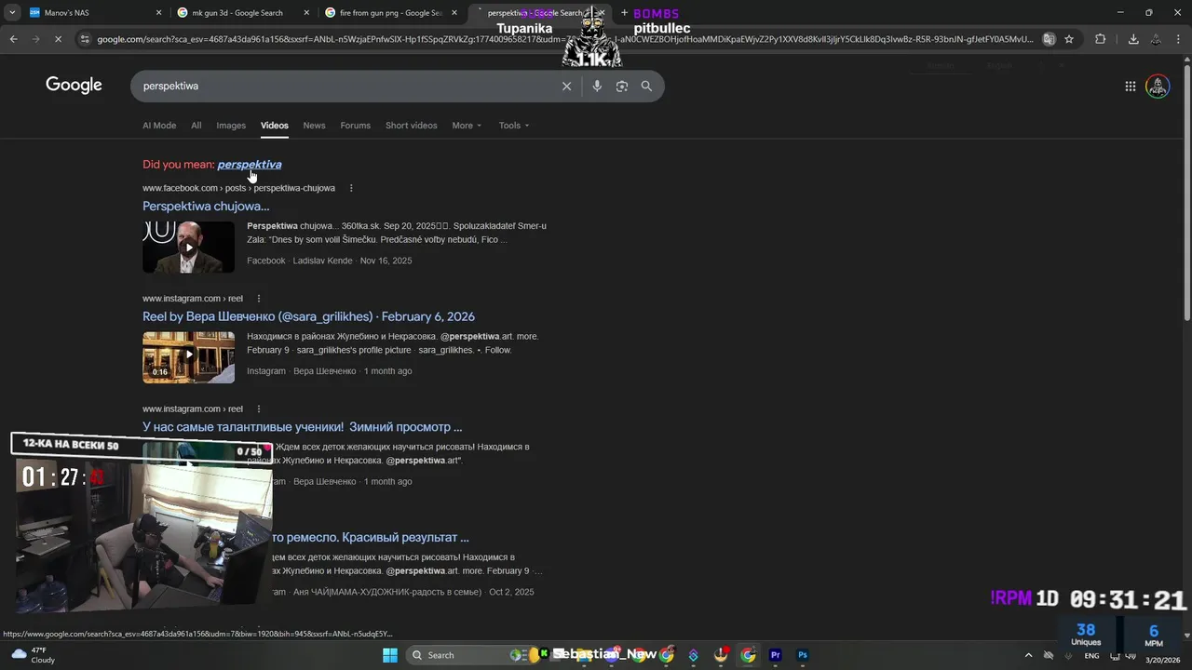
Task: Stop loading the page with X button
Action: [58, 39]
